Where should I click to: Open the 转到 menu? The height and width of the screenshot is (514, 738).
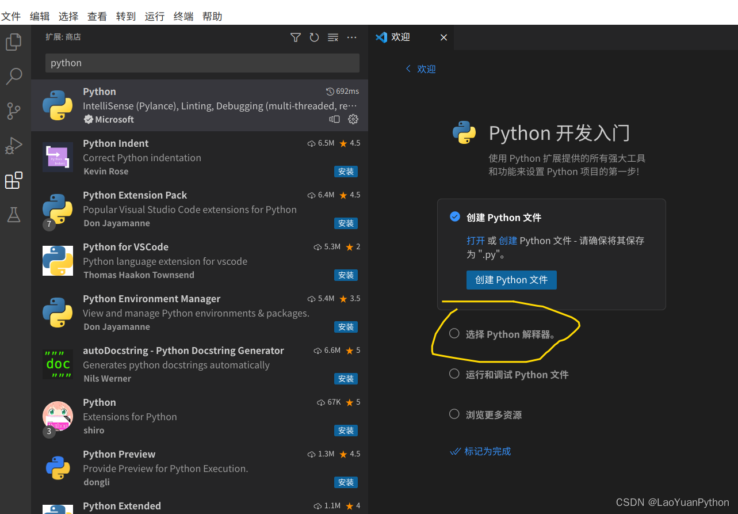point(126,17)
